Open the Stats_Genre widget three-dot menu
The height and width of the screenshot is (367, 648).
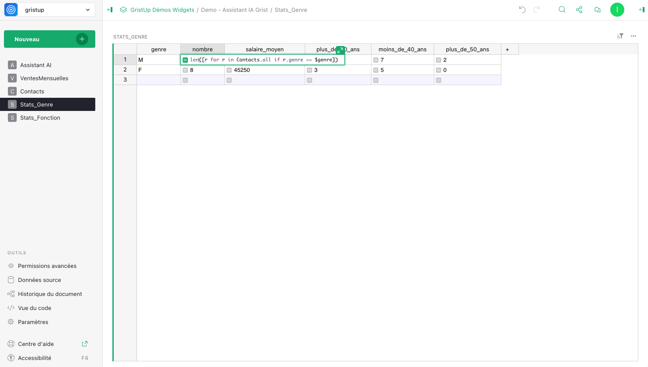[x=634, y=36]
